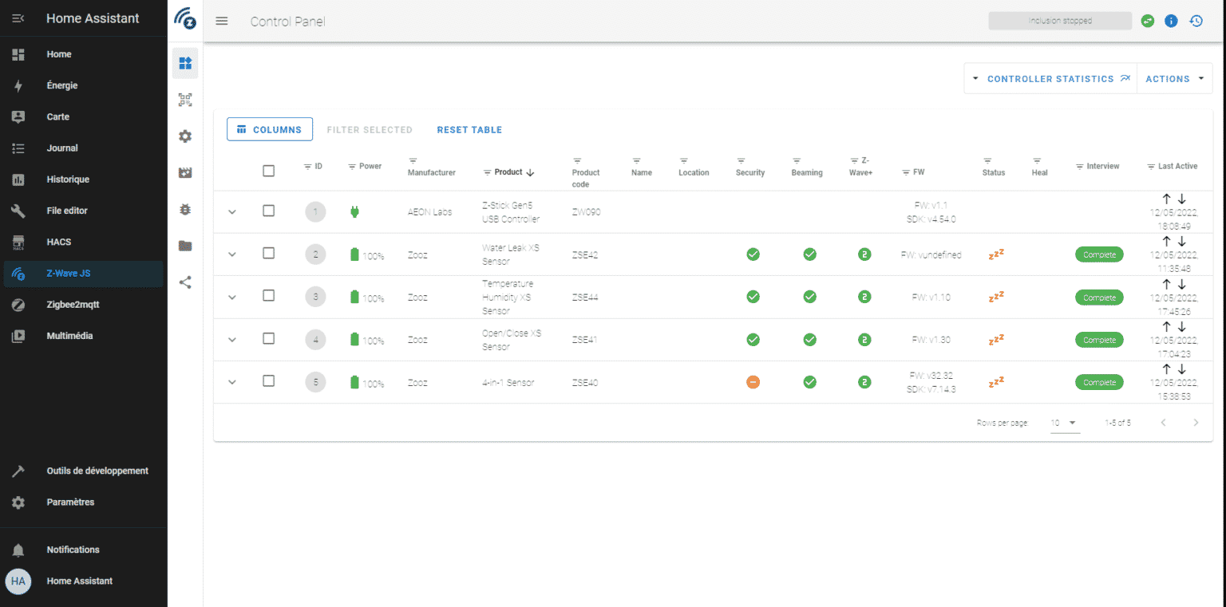Expand the 4-in-1 Sensor row chevron
The height and width of the screenshot is (607, 1226).
tap(231, 382)
